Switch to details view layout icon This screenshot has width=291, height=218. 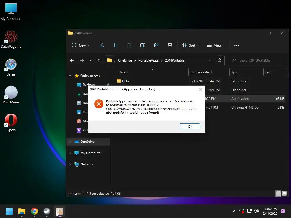[278, 194]
